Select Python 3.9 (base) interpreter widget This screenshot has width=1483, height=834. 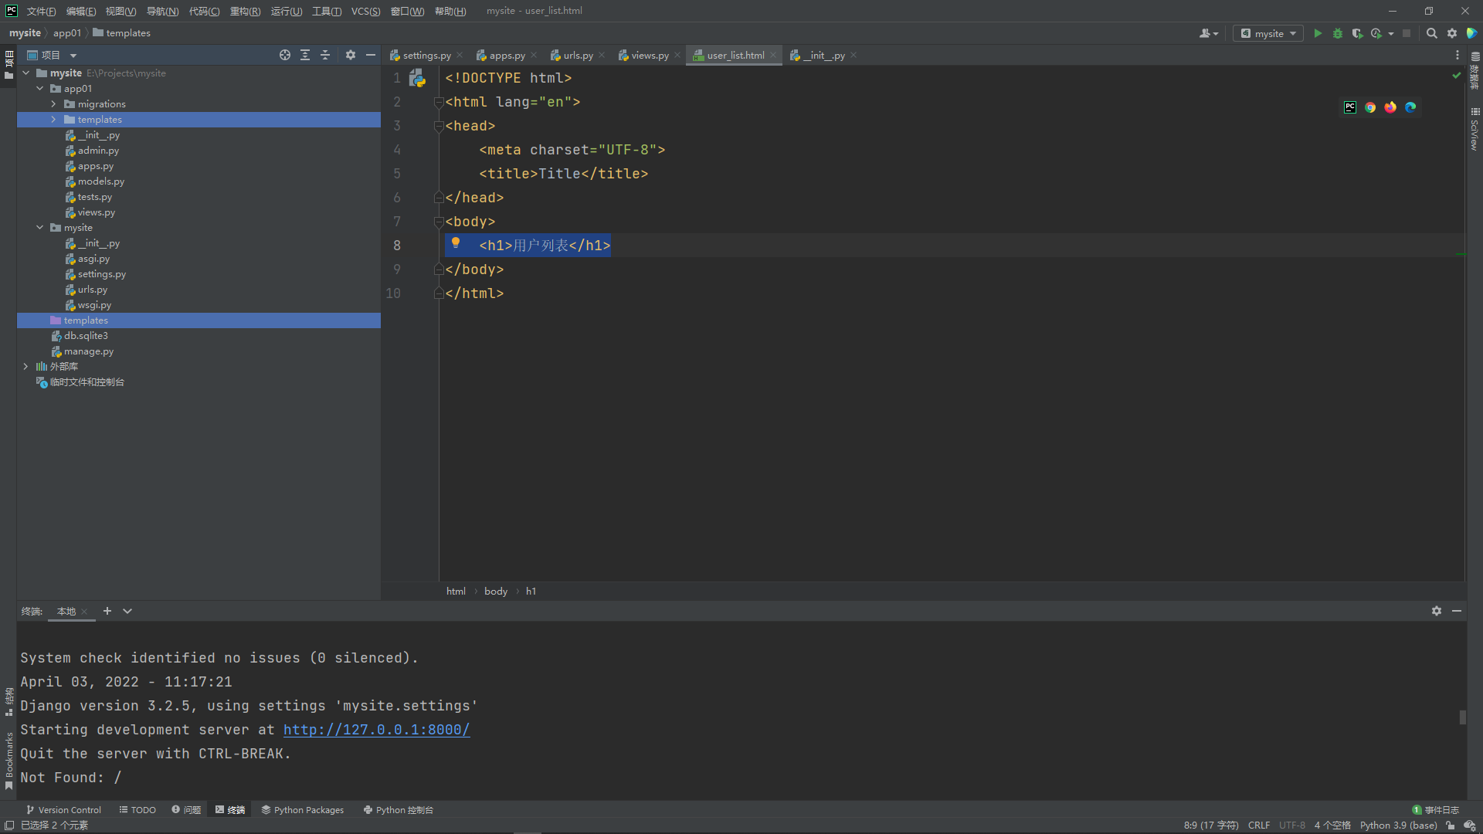[1398, 826]
